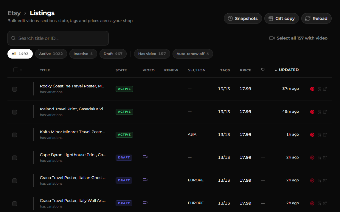
Task: Click the favorites heart column header
Action: point(263,70)
